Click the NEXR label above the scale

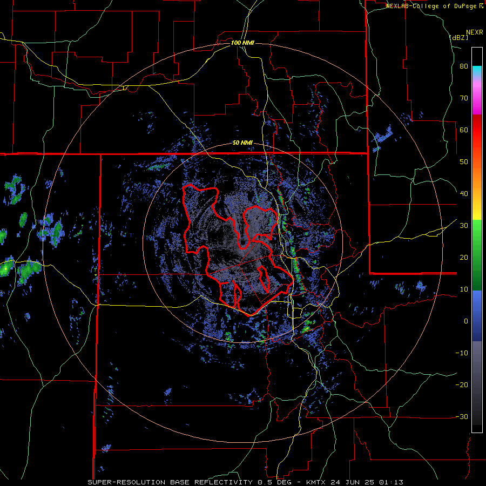474,32
